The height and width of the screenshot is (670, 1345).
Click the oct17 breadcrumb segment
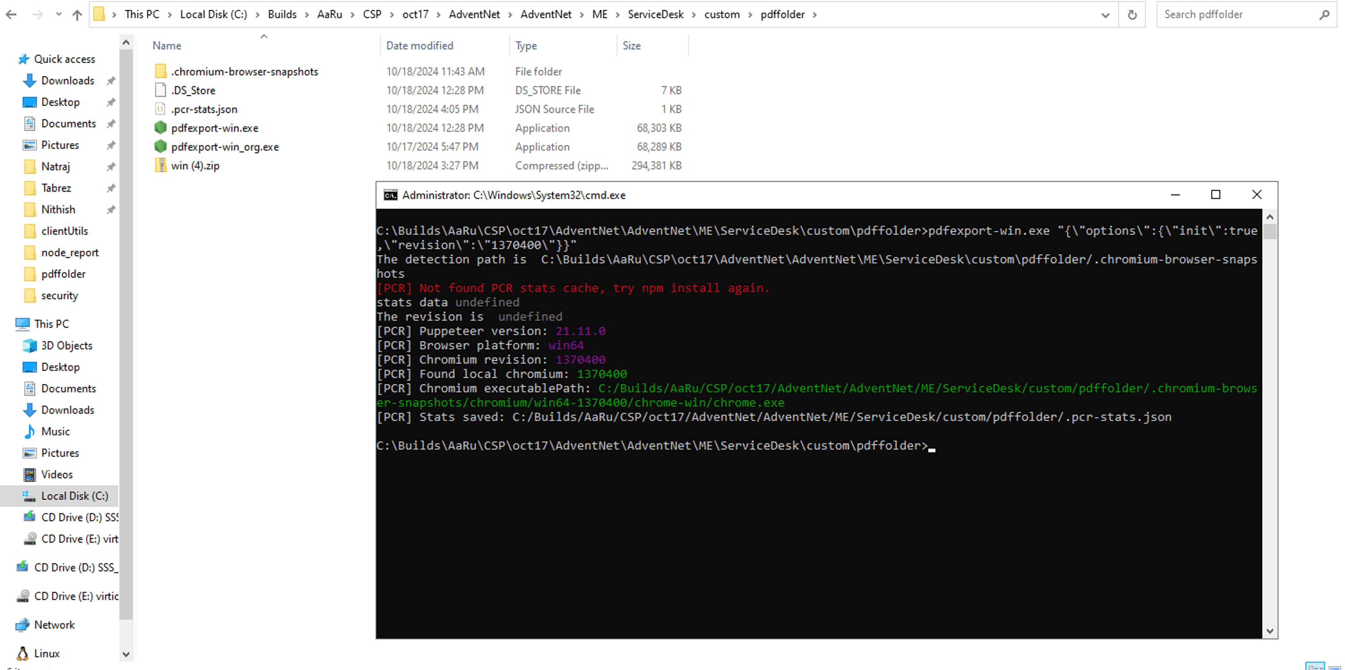(415, 15)
